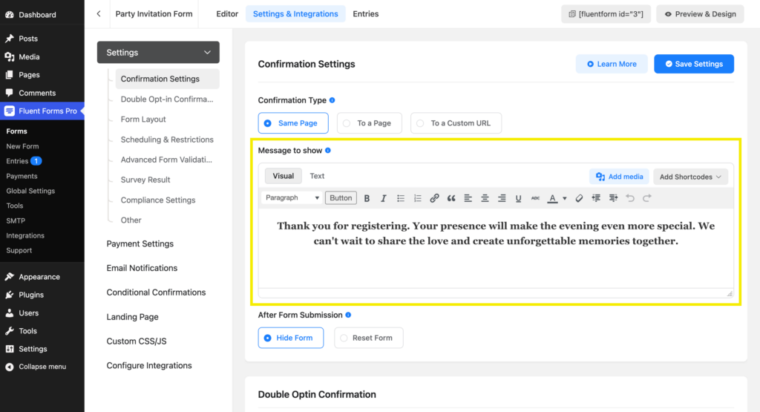
Task: Open Scheduling & Restrictions settings
Action: click(x=167, y=140)
